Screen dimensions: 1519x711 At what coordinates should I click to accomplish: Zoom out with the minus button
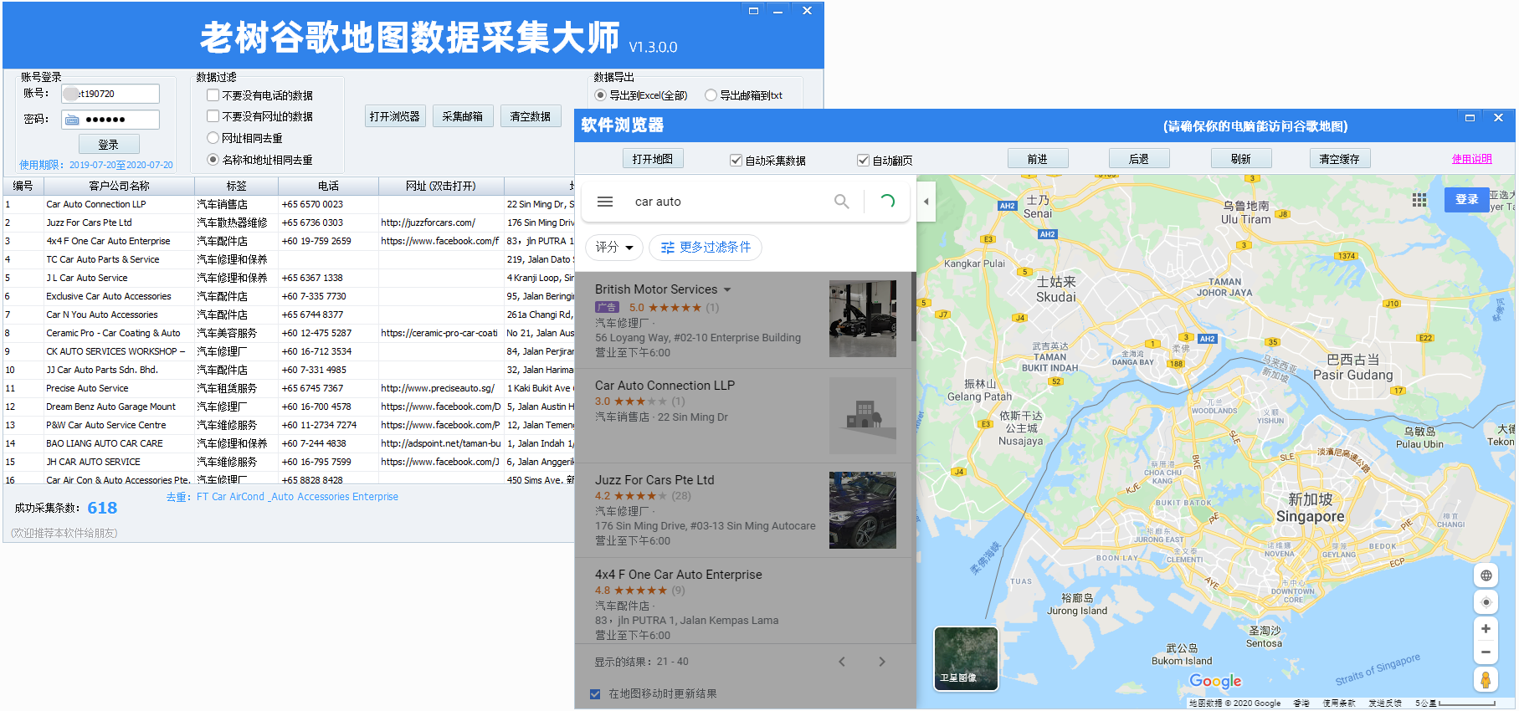tap(1486, 652)
